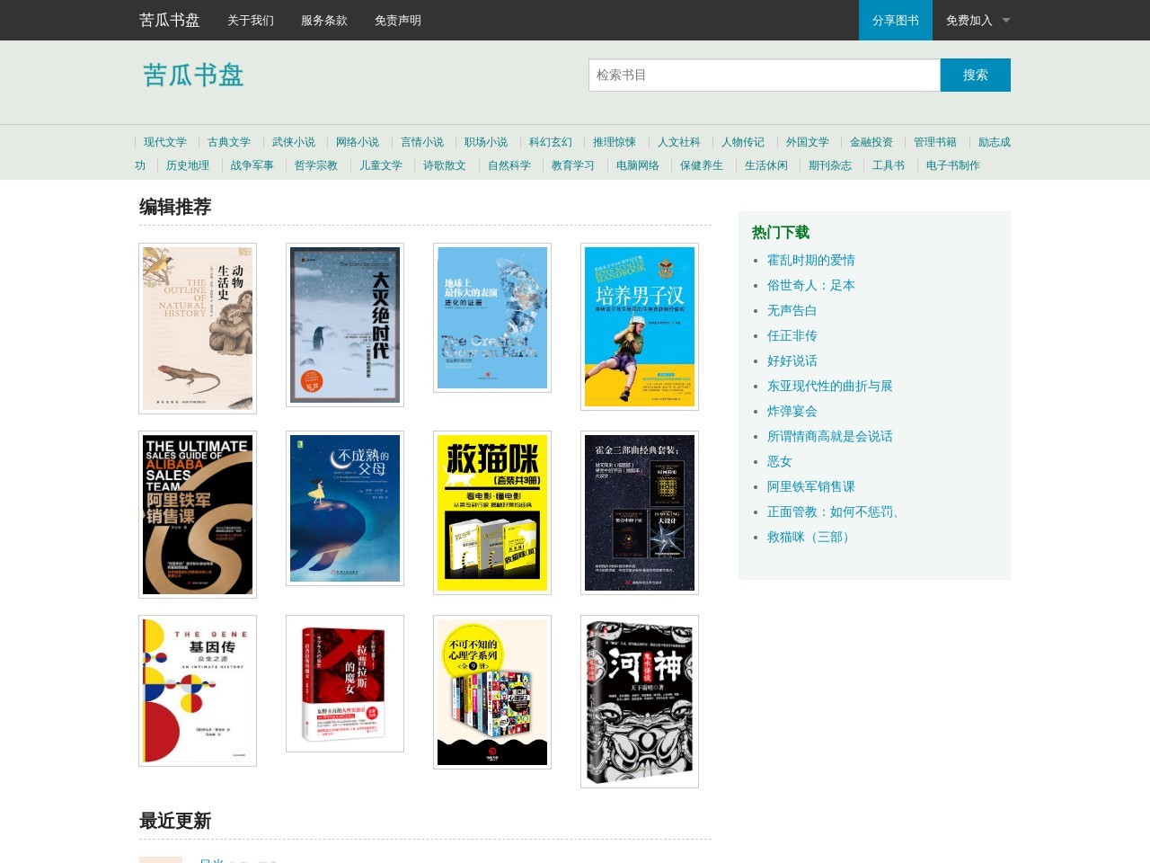Open 好好说话 in hot downloads
Image resolution: width=1150 pixels, height=863 pixels.
pyautogui.click(x=792, y=360)
